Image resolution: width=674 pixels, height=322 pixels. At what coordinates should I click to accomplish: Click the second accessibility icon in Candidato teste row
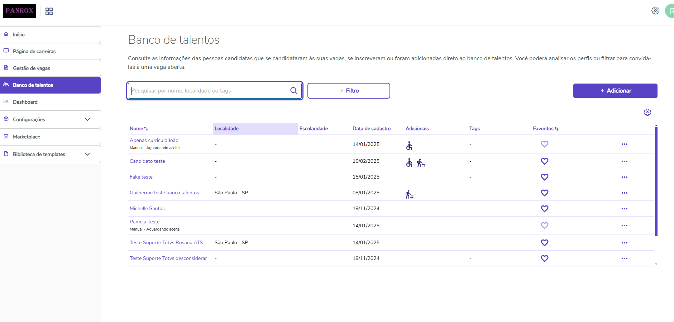click(421, 163)
